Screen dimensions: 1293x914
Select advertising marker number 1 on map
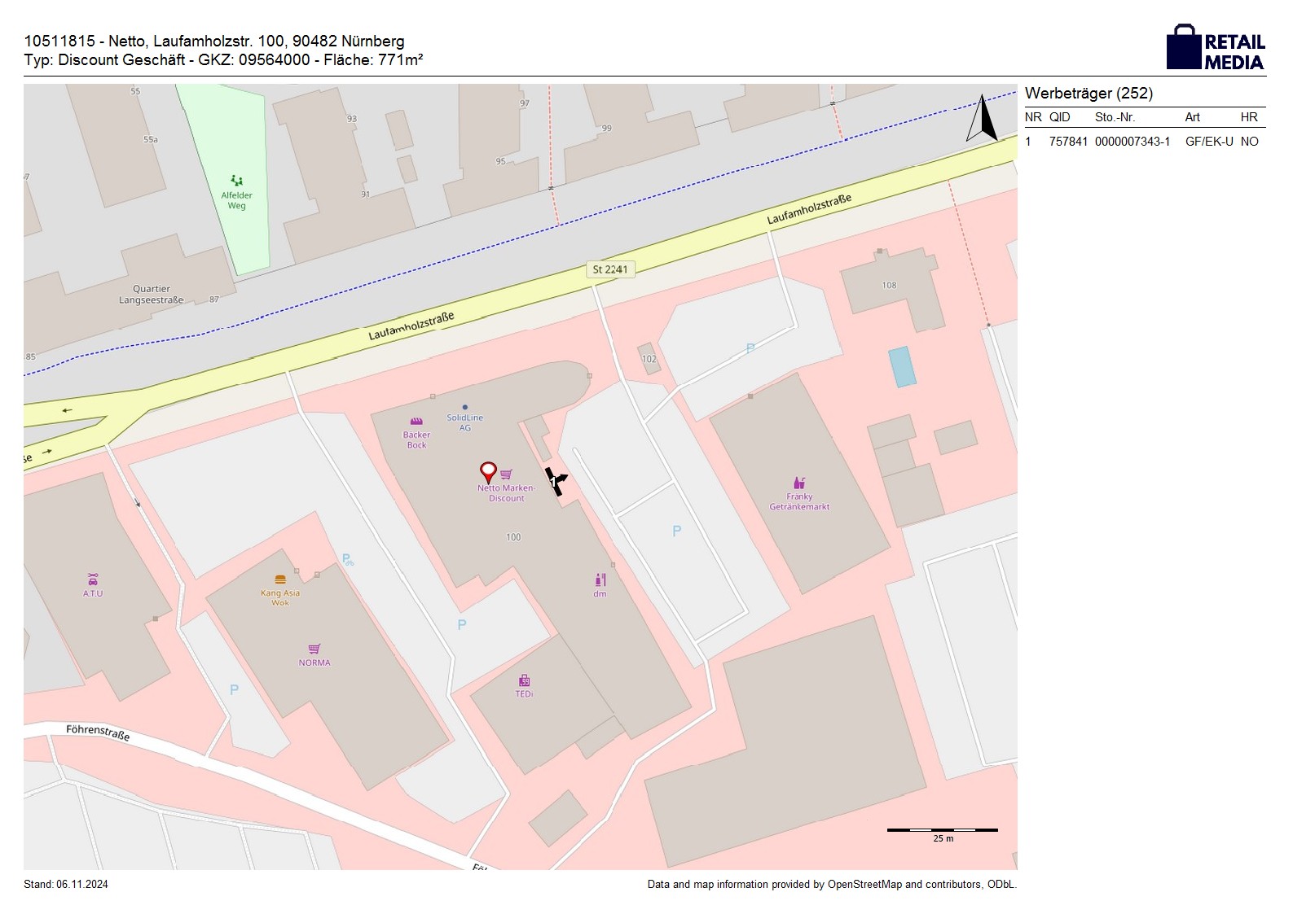556,481
